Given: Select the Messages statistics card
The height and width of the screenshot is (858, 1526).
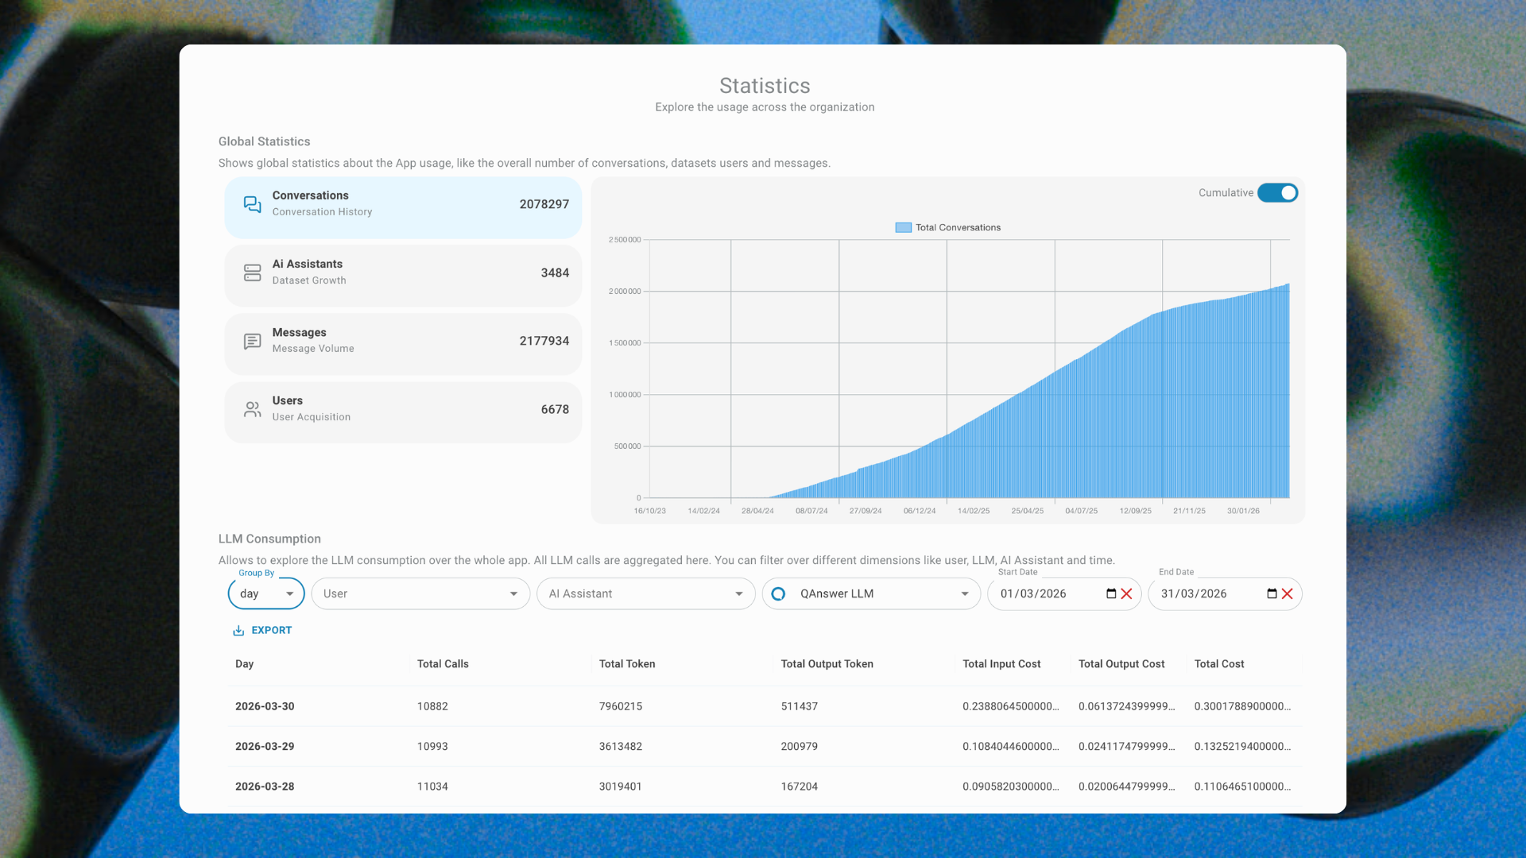Looking at the screenshot, I should point(403,342).
